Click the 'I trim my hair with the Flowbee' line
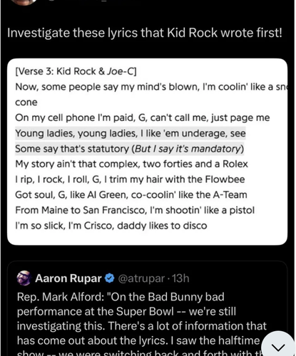This screenshot has width=296, height=356. tap(130, 179)
